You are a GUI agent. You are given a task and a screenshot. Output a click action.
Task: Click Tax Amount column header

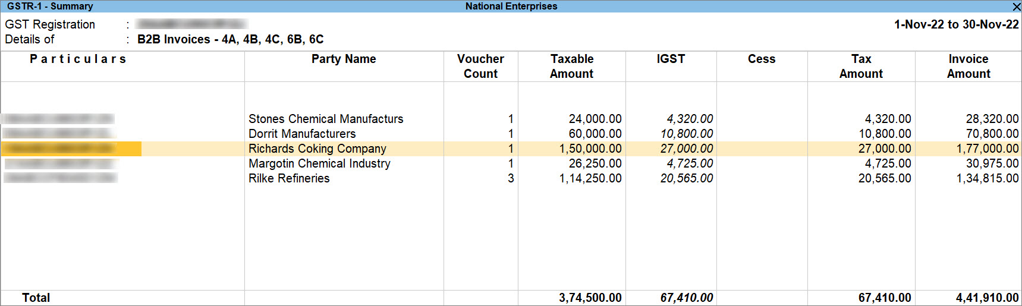point(861,66)
